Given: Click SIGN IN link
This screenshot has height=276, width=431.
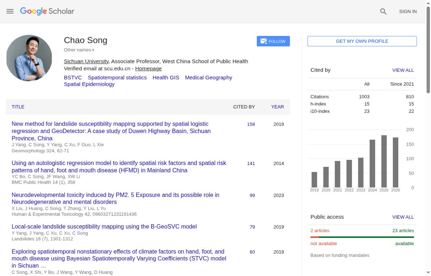Looking at the screenshot, I should [407, 11].
